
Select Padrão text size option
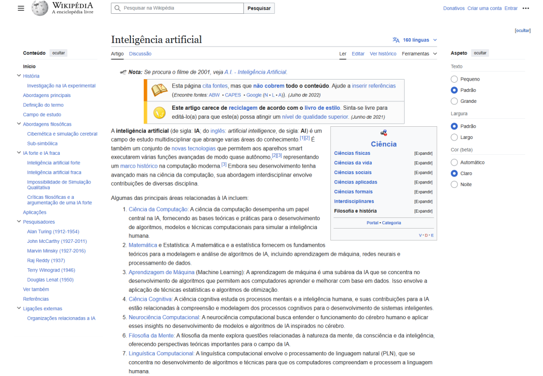tap(454, 90)
